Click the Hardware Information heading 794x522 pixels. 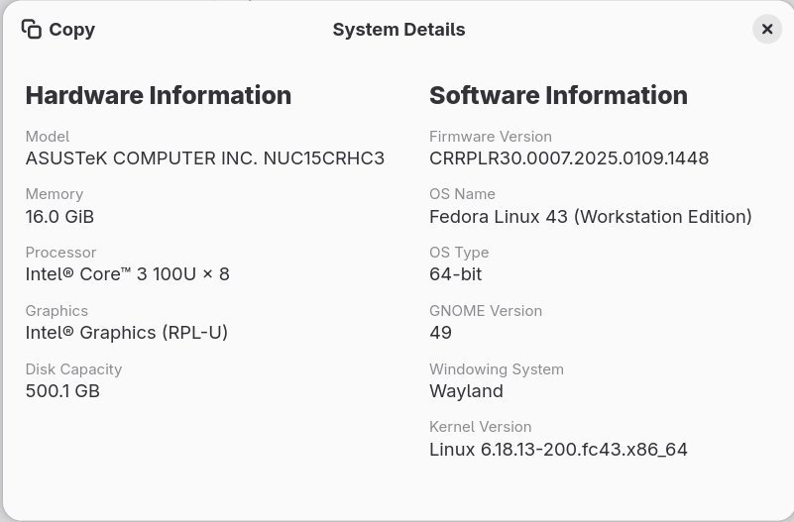tap(159, 95)
